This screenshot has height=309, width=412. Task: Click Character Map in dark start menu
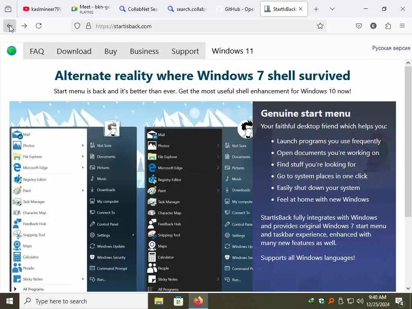point(165,213)
